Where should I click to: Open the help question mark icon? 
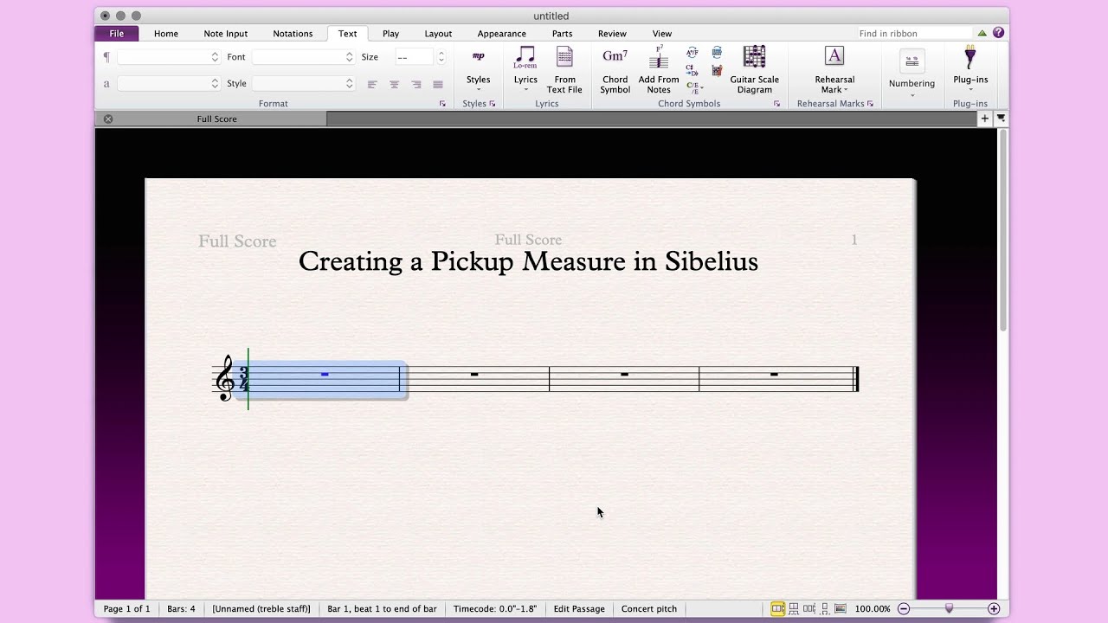coord(998,33)
